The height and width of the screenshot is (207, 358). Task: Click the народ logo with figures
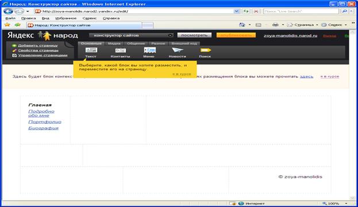pos(58,36)
